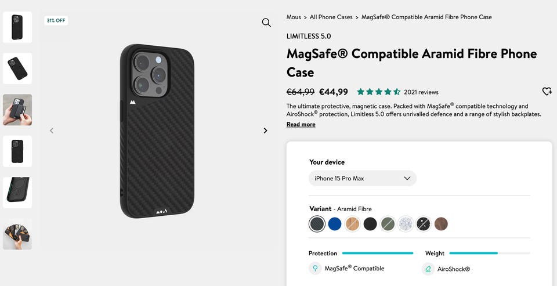This screenshot has width=557, height=286.
Task: Select the dark walnut variant swatch
Action: pyautogui.click(x=441, y=224)
